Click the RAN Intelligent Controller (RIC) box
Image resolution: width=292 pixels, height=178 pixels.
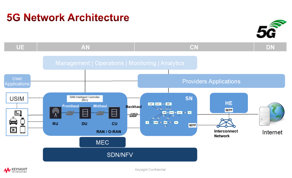[85, 99]
